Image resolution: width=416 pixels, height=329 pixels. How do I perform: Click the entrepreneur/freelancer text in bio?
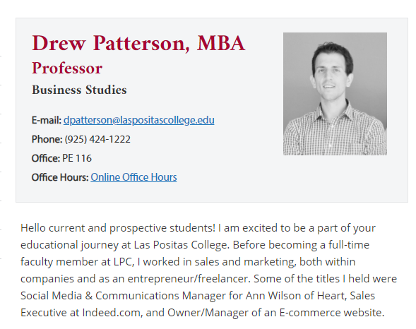(x=189, y=279)
